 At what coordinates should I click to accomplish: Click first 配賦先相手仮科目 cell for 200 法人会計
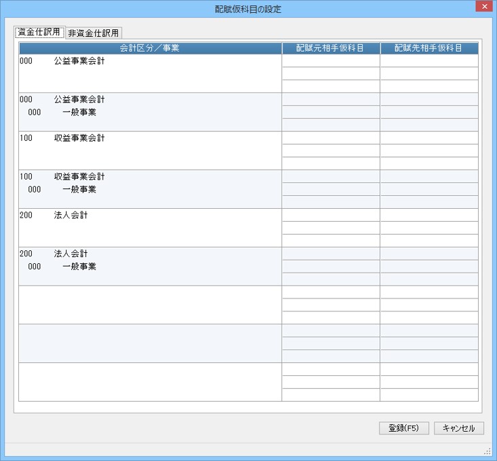tap(429, 215)
